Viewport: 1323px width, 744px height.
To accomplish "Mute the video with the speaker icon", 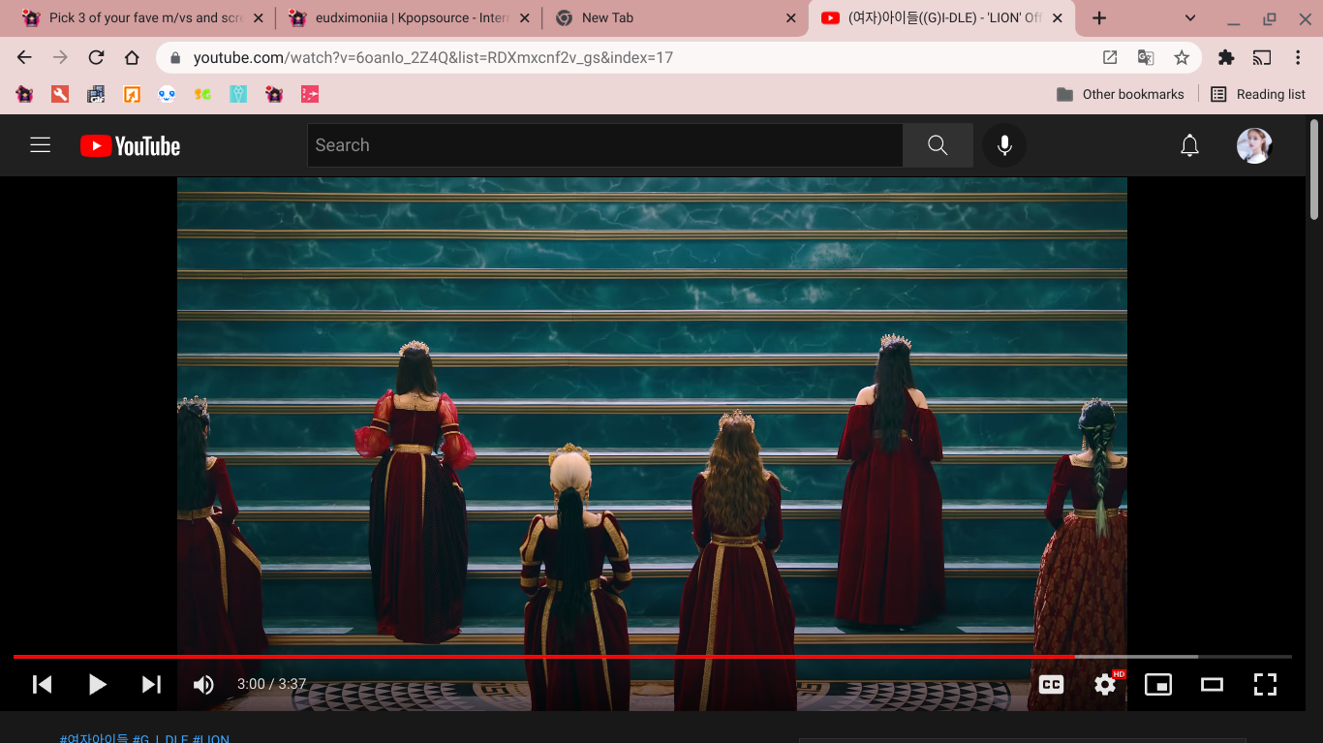I will [203, 684].
